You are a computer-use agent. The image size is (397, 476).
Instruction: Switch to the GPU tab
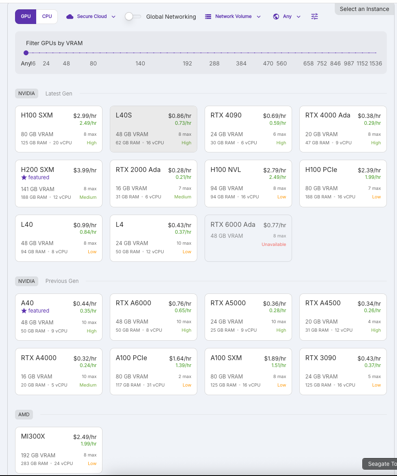(26, 16)
